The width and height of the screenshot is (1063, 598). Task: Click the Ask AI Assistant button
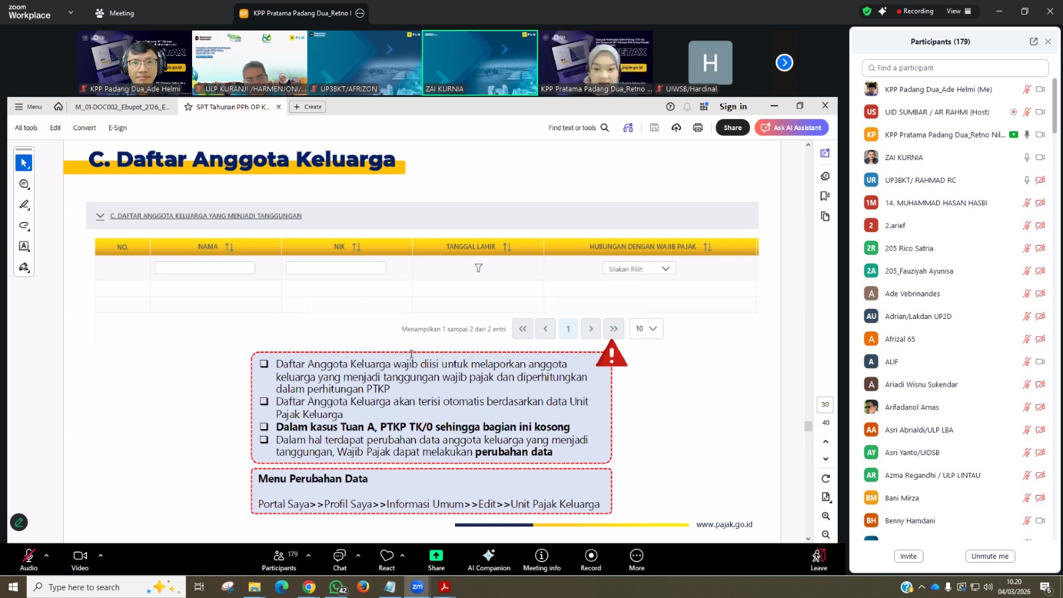click(791, 128)
